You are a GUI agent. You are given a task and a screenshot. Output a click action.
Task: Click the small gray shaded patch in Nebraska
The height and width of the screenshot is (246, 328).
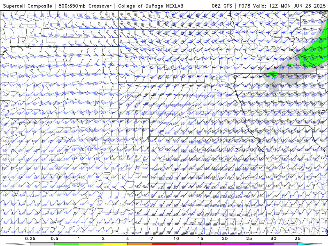tap(190, 109)
